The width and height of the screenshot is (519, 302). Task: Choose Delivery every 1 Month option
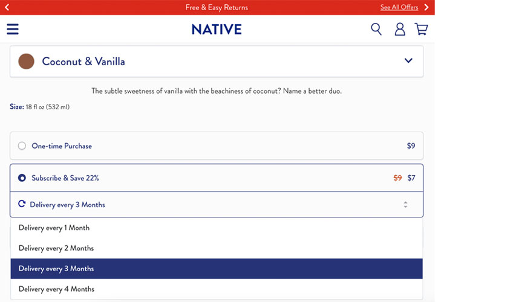(x=217, y=228)
